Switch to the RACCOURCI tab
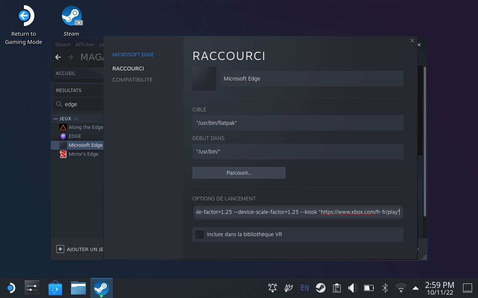Screen dimensions: 478x298 pos(128,69)
